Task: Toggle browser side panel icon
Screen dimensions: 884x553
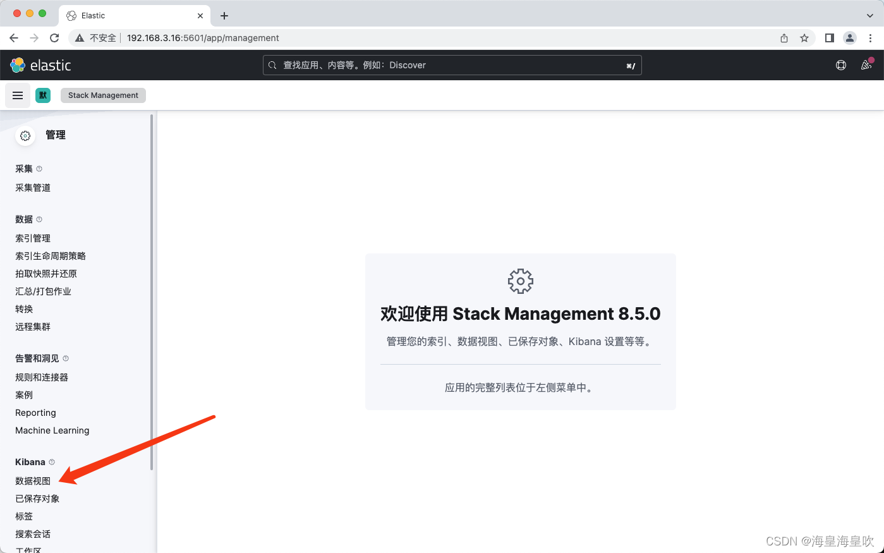Action: pyautogui.click(x=830, y=38)
